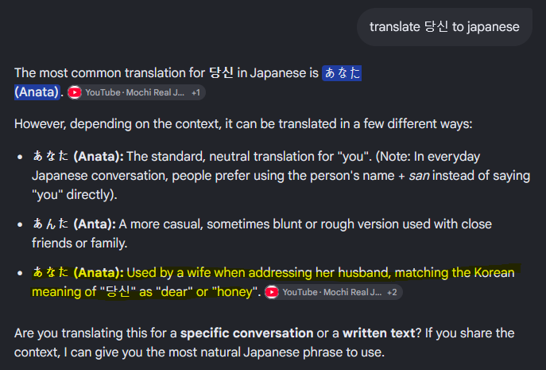Click the Korean word 당신 in first sentence
546x370 pixels.
tap(221, 73)
